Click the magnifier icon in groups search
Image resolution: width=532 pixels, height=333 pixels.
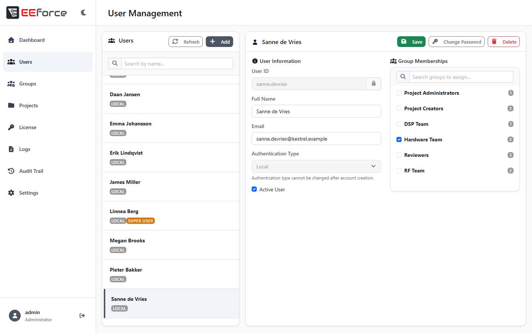(403, 77)
